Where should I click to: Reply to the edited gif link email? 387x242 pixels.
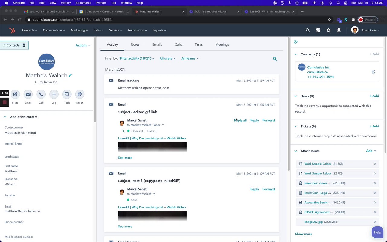point(255,120)
